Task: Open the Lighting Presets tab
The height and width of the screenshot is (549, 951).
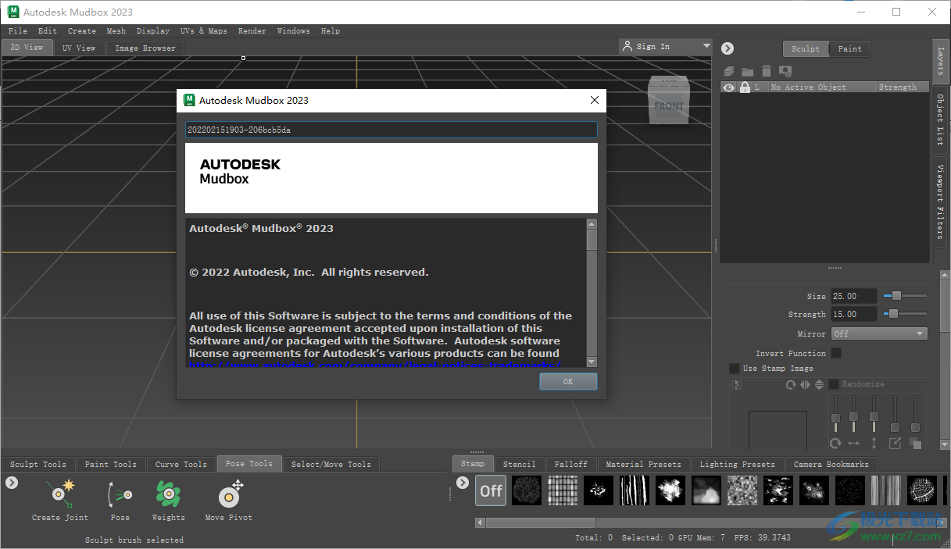Action: pyautogui.click(x=737, y=464)
